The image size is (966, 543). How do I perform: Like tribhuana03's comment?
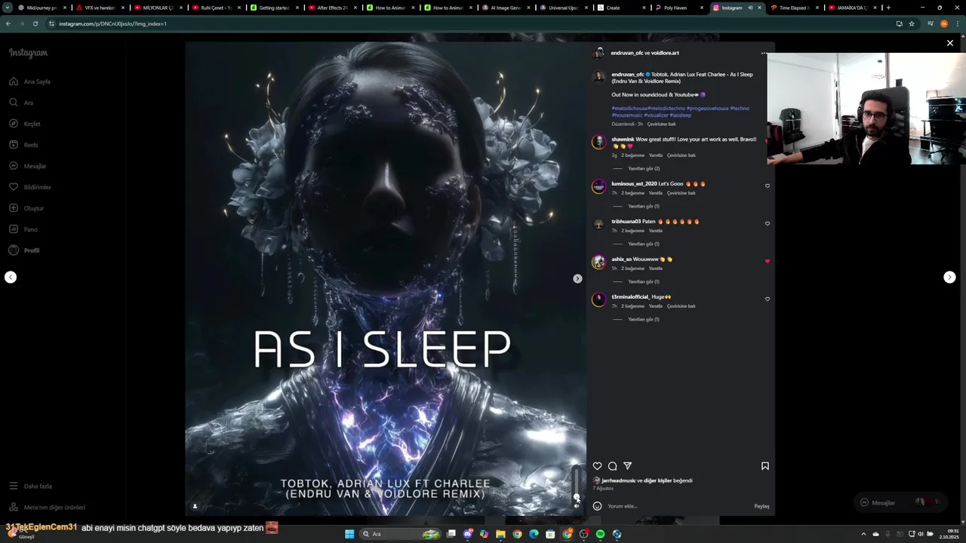768,223
